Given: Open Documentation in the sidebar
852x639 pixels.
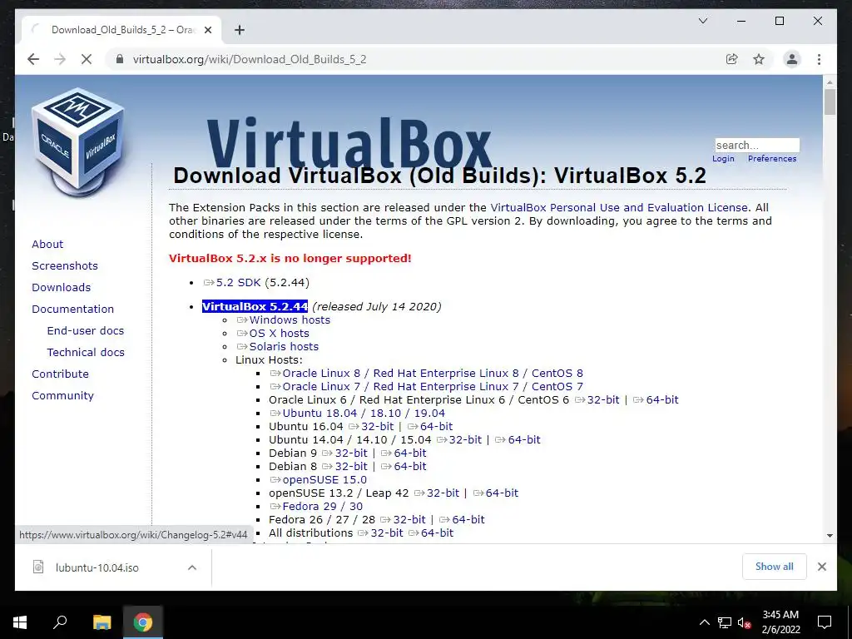Looking at the screenshot, I should tap(73, 309).
